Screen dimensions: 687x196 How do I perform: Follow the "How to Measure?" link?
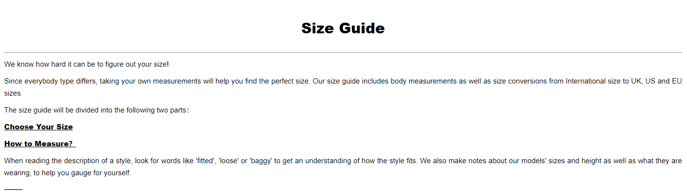[x=40, y=144]
